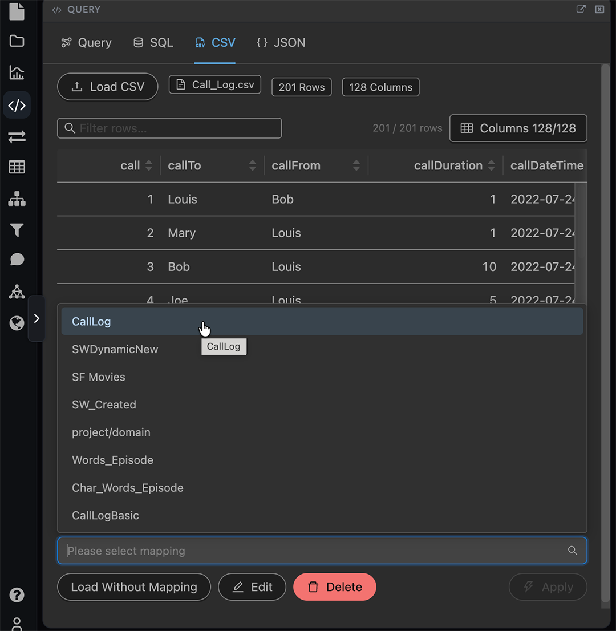Click the Load CSV button
This screenshot has width=616, height=631.
(x=107, y=87)
